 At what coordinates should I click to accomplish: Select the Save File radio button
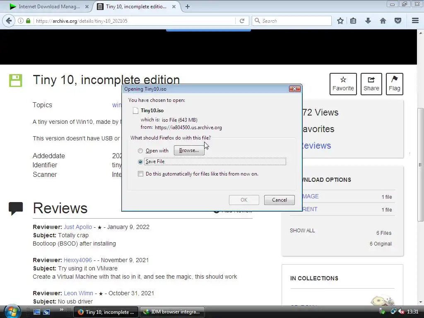point(140,162)
